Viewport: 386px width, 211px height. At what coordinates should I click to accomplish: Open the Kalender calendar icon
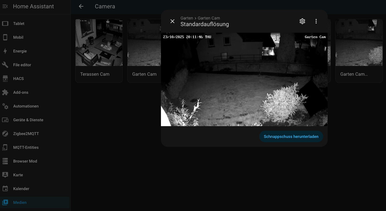pos(5,189)
